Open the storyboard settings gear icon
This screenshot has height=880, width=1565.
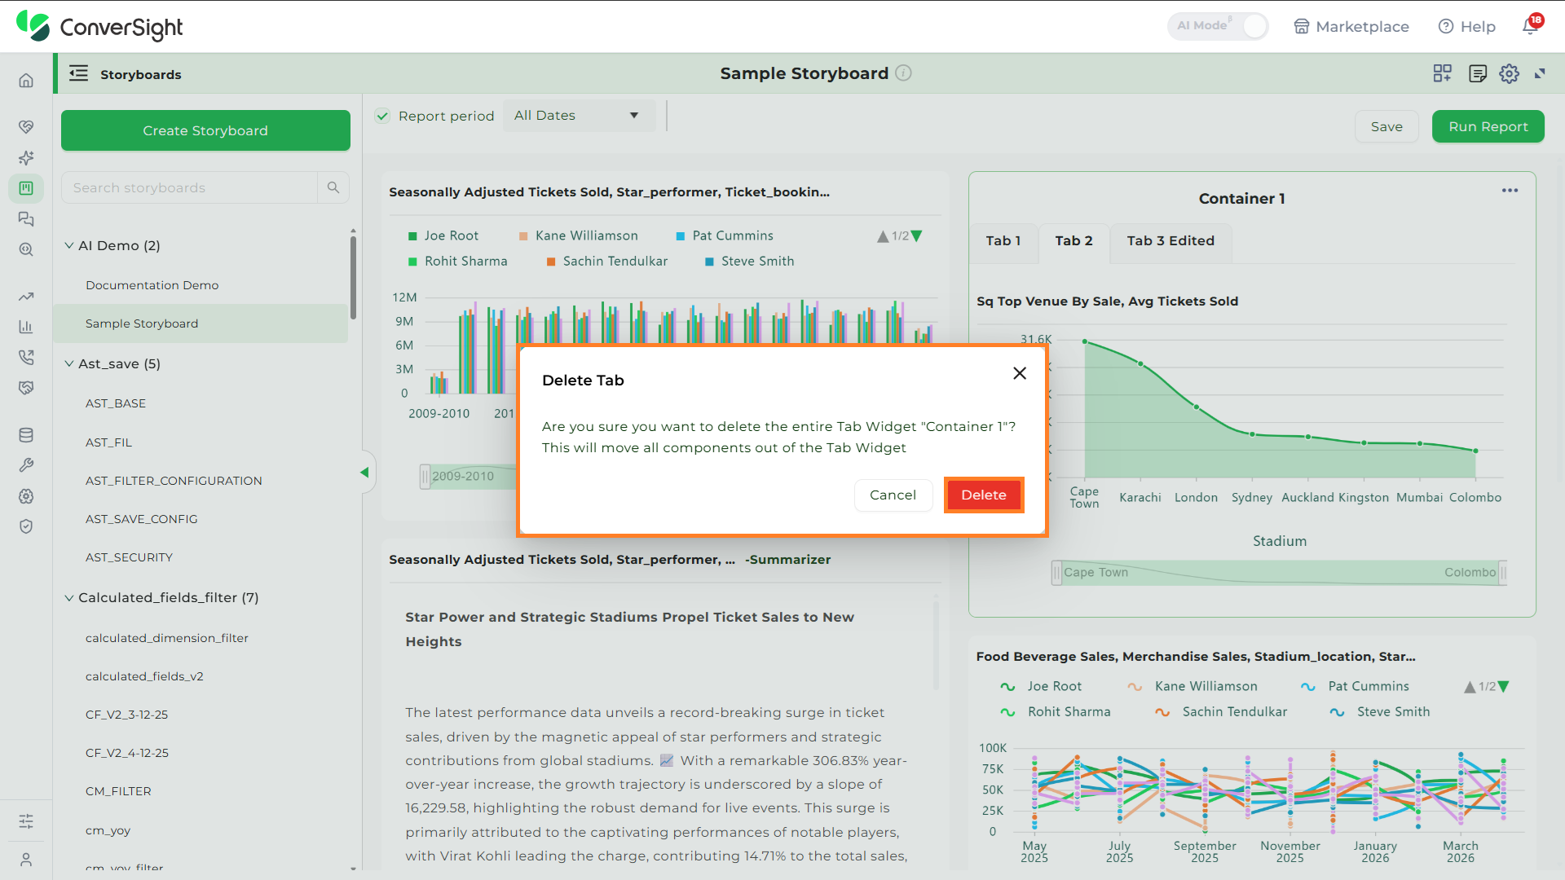1509,73
